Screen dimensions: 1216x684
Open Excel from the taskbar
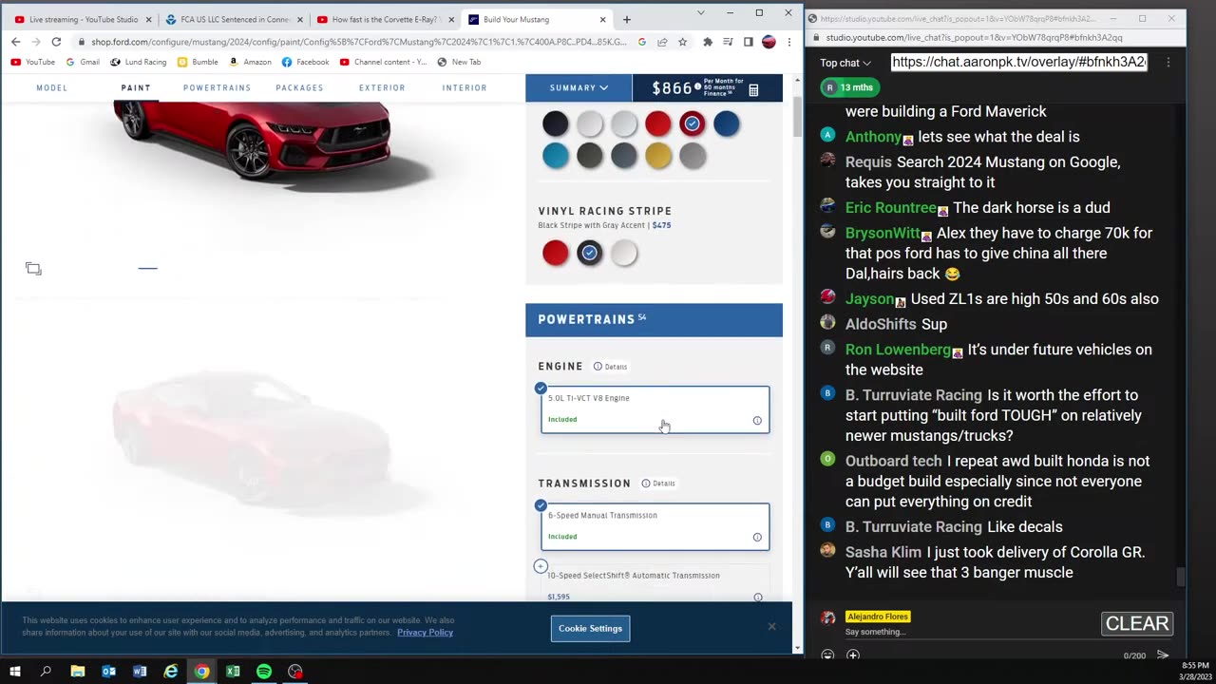pyautogui.click(x=233, y=672)
